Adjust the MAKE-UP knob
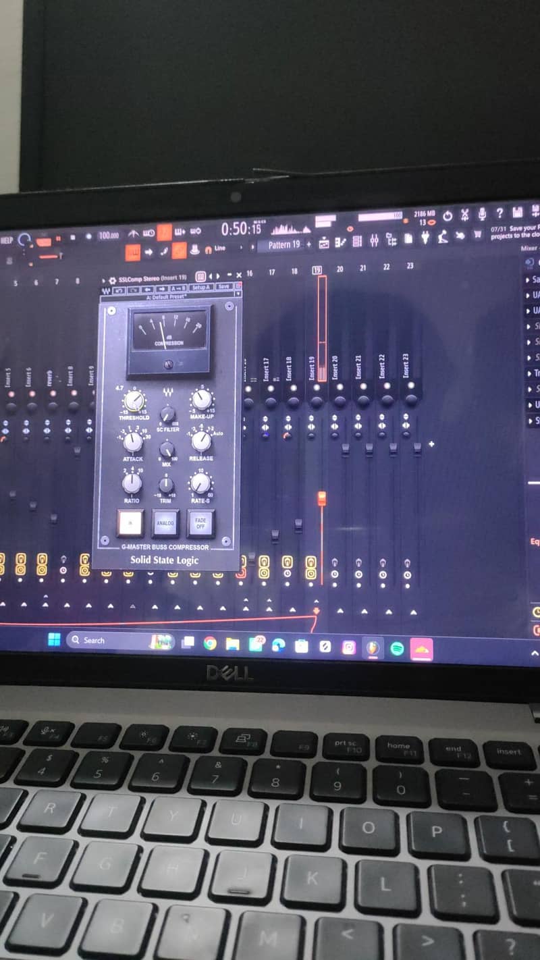The image size is (540, 960). click(x=201, y=400)
